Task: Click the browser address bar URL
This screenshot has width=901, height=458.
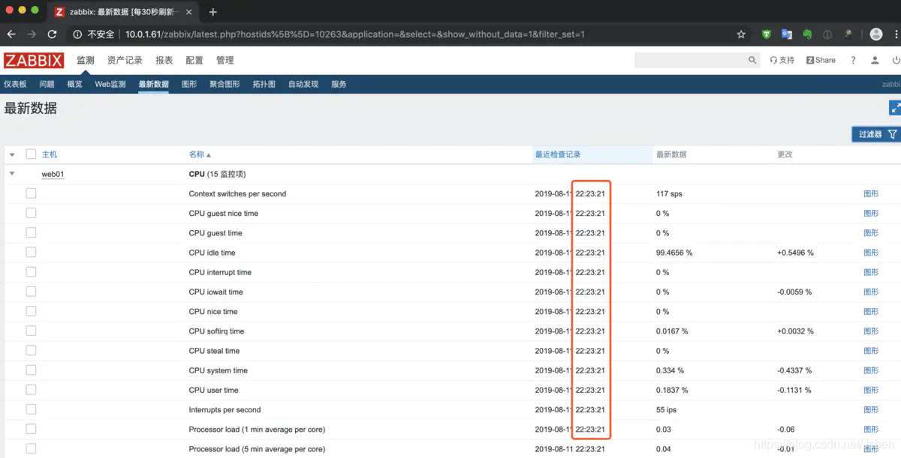Action: (354, 34)
